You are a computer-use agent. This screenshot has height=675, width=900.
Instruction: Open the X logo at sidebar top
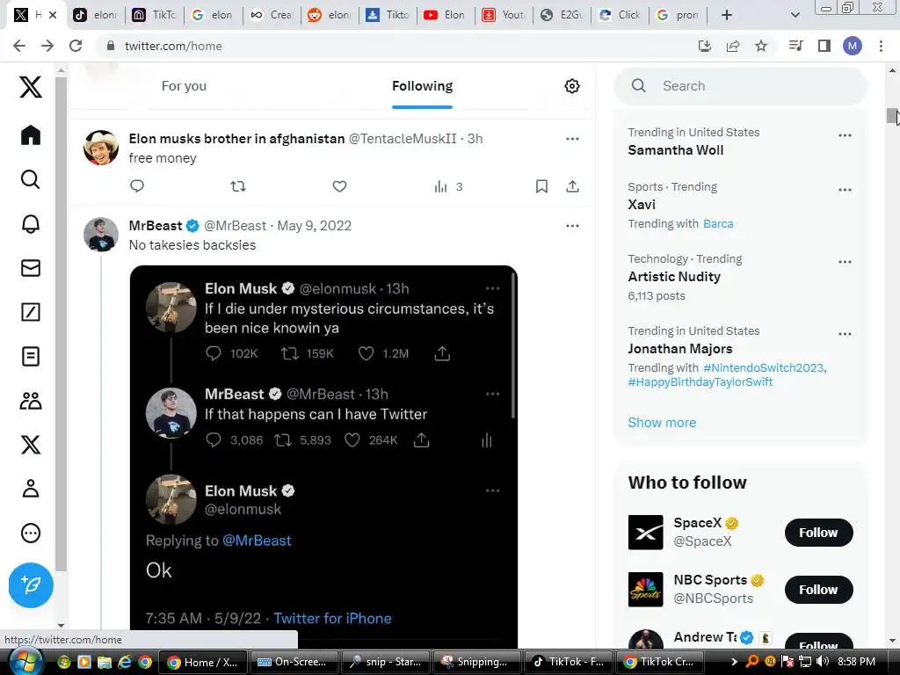click(x=31, y=87)
